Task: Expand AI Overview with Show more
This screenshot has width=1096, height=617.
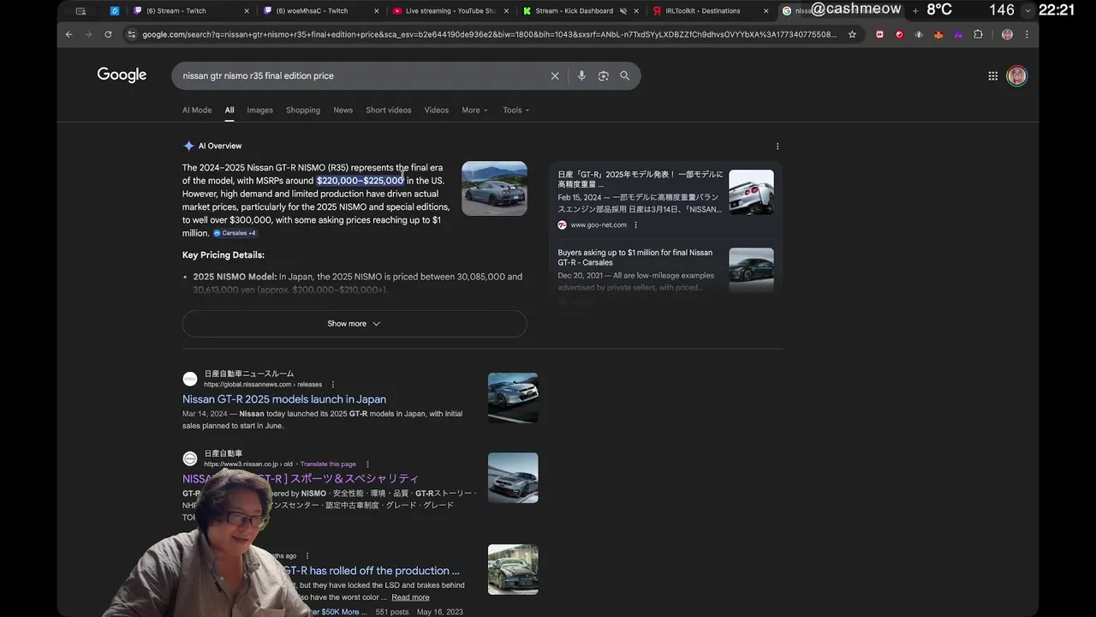Action: point(354,324)
